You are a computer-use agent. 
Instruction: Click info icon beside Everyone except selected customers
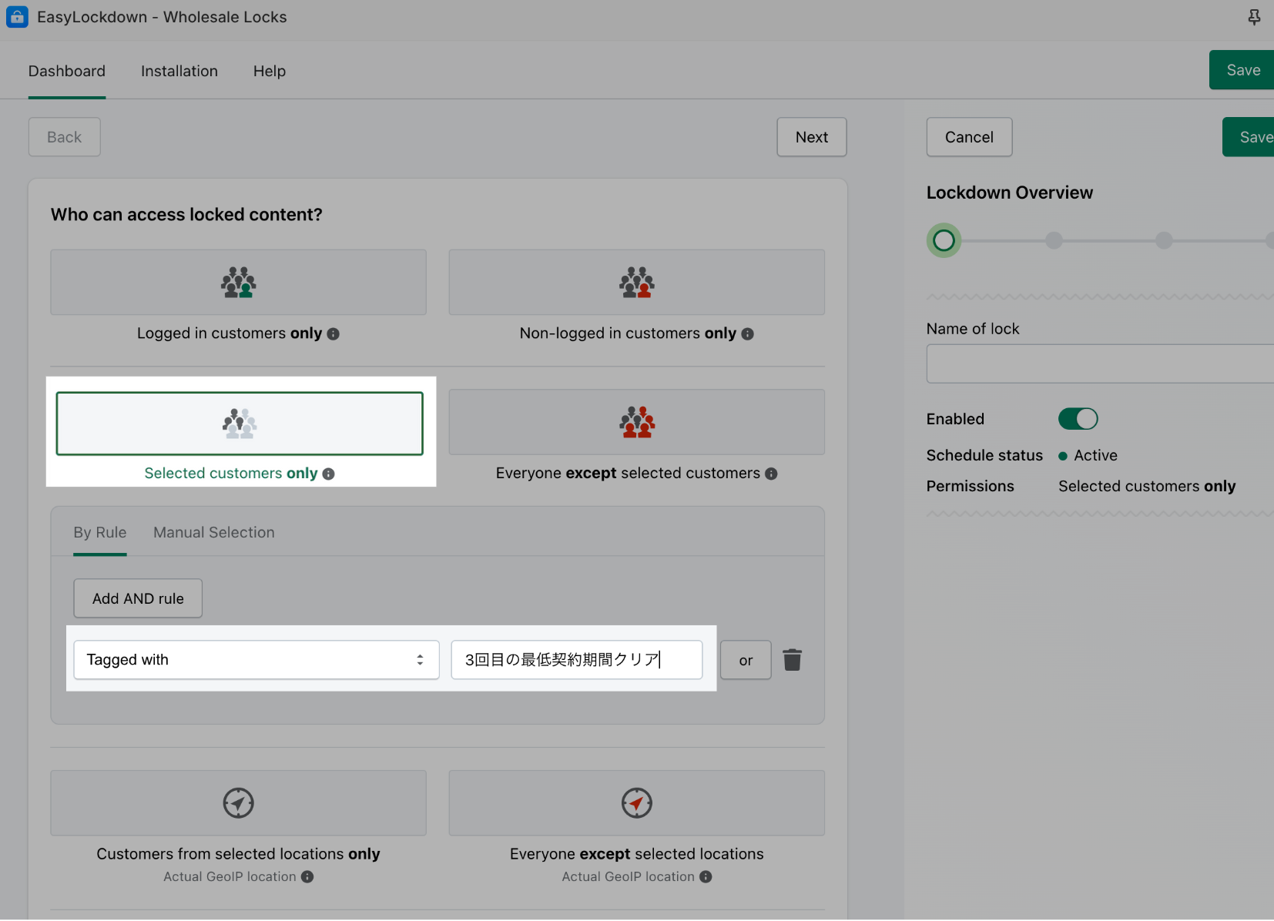click(x=771, y=474)
